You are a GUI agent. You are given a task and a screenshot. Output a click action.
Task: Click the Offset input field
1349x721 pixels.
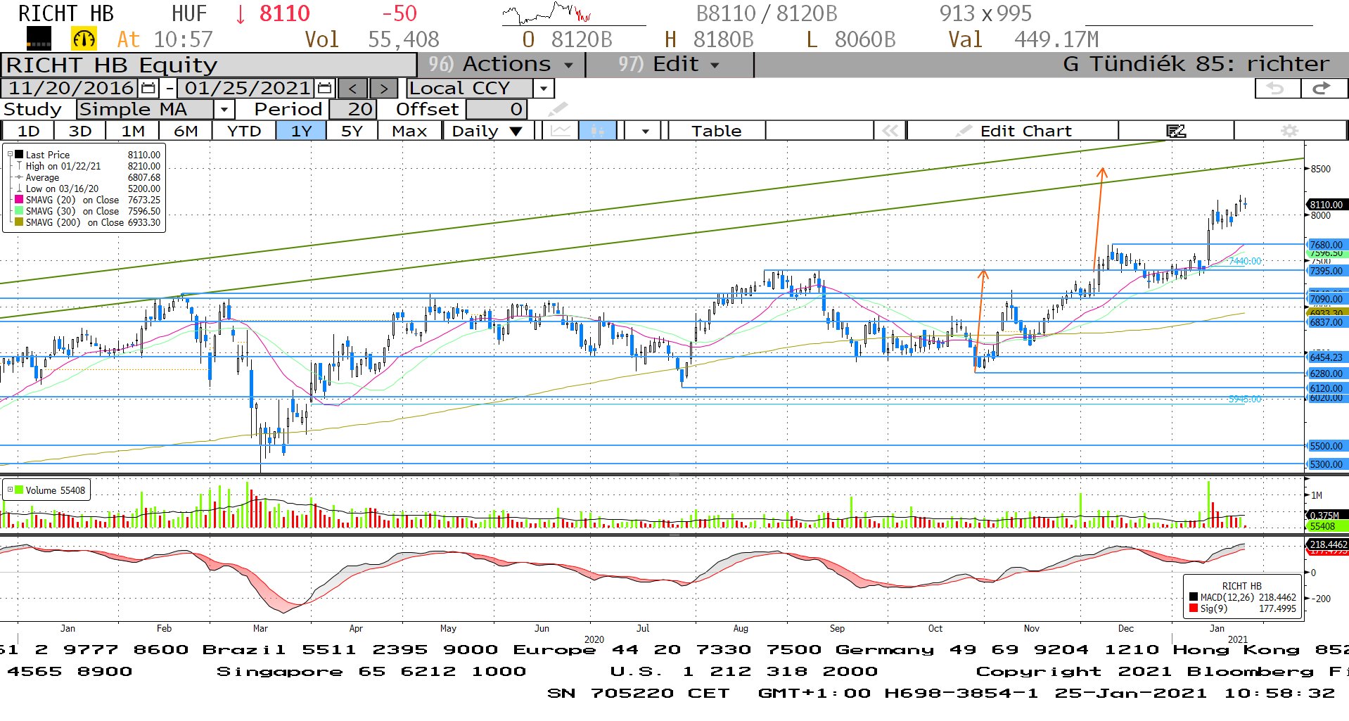point(496,110)
